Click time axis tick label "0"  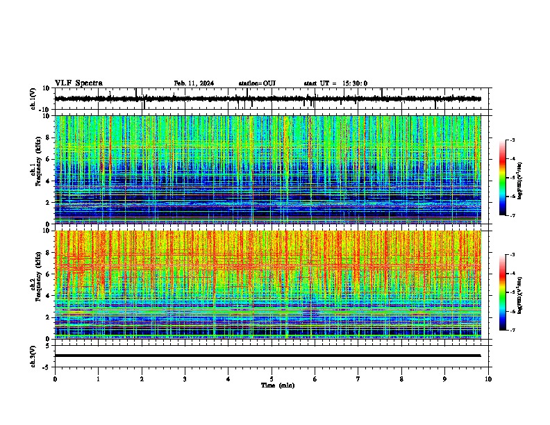point(55,379)
